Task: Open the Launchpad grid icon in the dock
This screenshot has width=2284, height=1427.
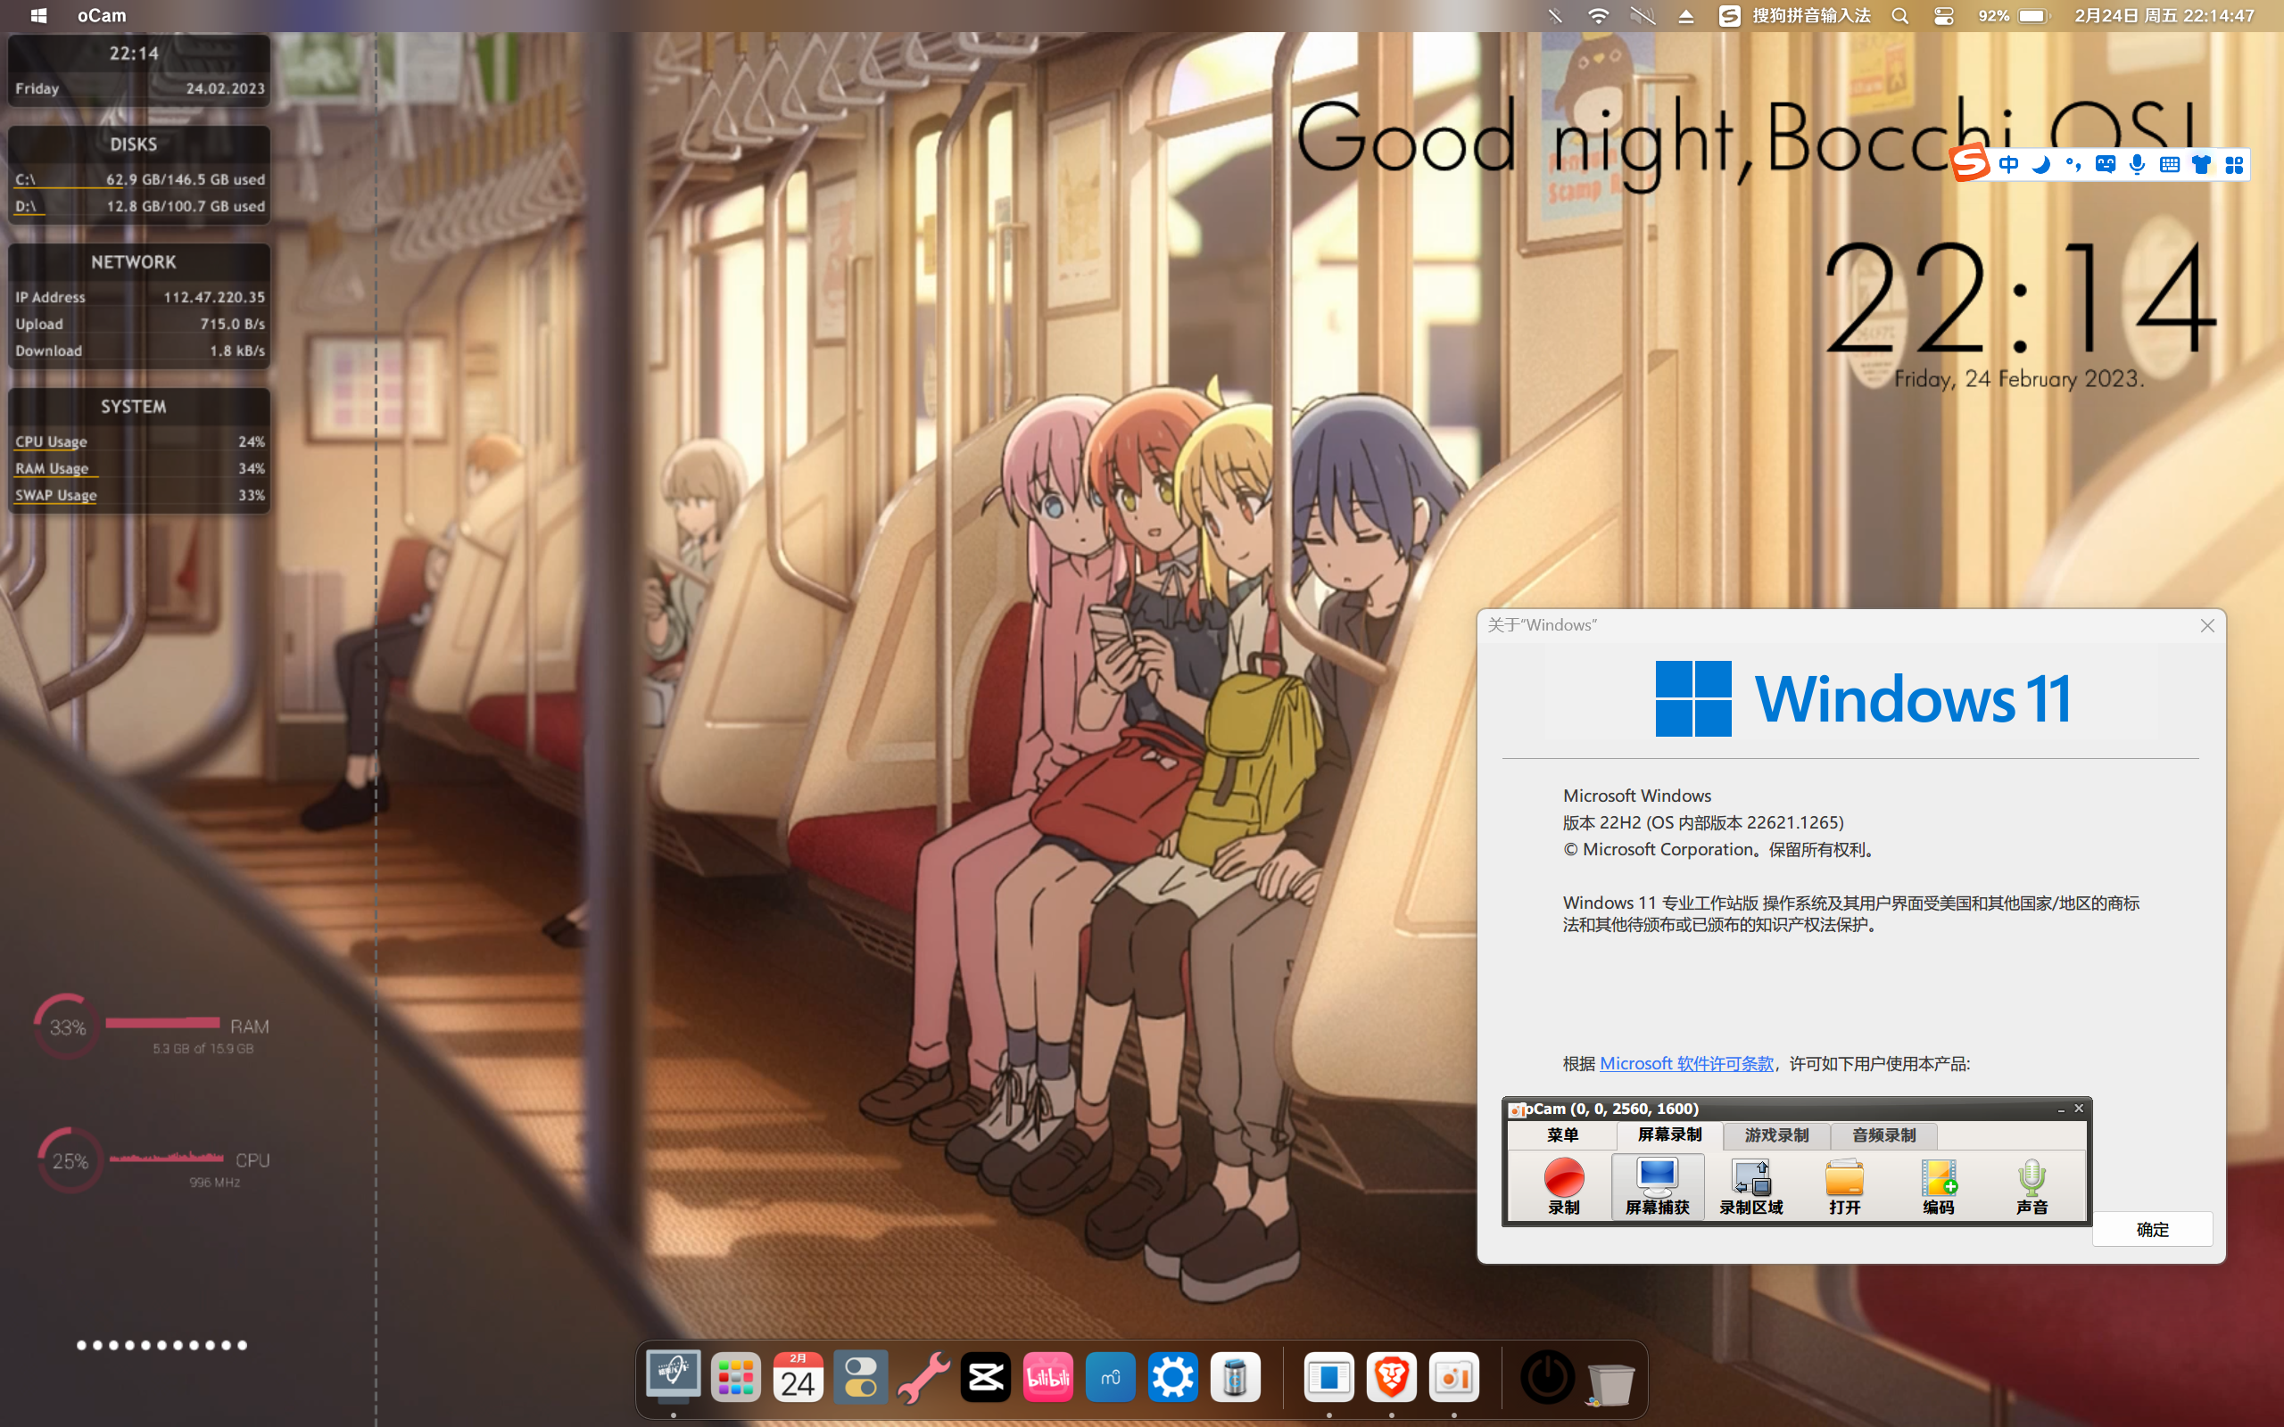Action: [735, 1378]
